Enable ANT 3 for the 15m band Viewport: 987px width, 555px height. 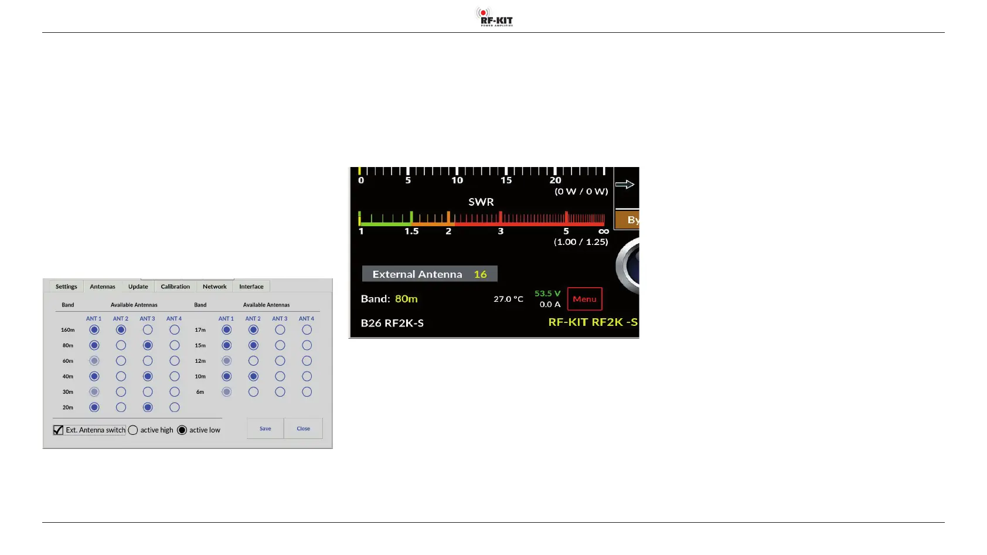[280, 345]
